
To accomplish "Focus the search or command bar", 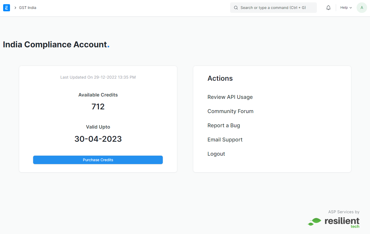I will pyautogui.click(x=273, y=8).
